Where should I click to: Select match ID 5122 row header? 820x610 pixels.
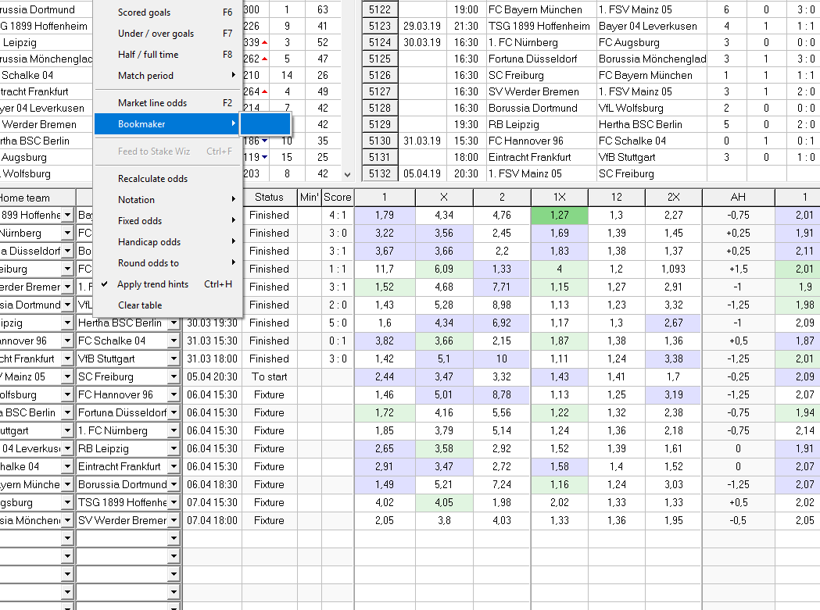point(380,9)
